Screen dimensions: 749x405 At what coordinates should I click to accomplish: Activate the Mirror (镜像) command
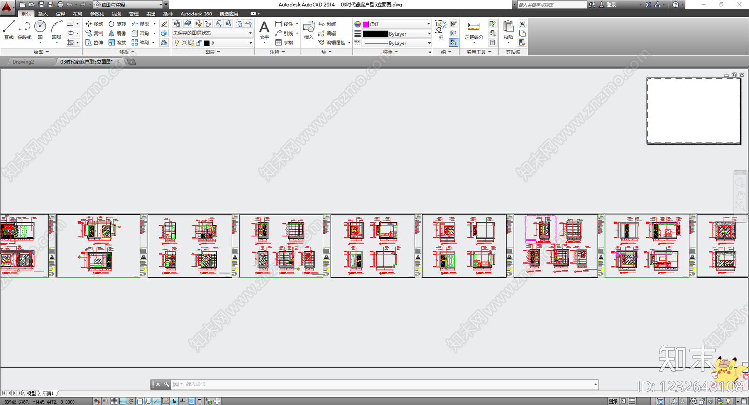pyautogui.click(x=117, y=33)
